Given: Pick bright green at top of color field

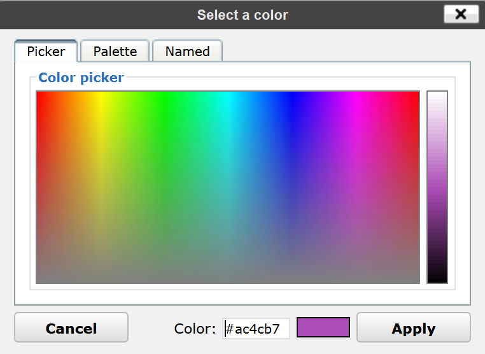Looking at the screenshot, I should point(164,94).
